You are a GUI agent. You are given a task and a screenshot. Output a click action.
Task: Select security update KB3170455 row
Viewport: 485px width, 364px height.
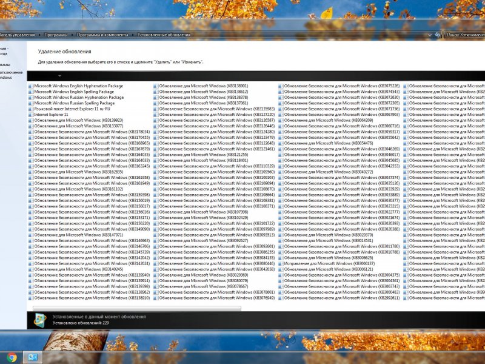89,138
